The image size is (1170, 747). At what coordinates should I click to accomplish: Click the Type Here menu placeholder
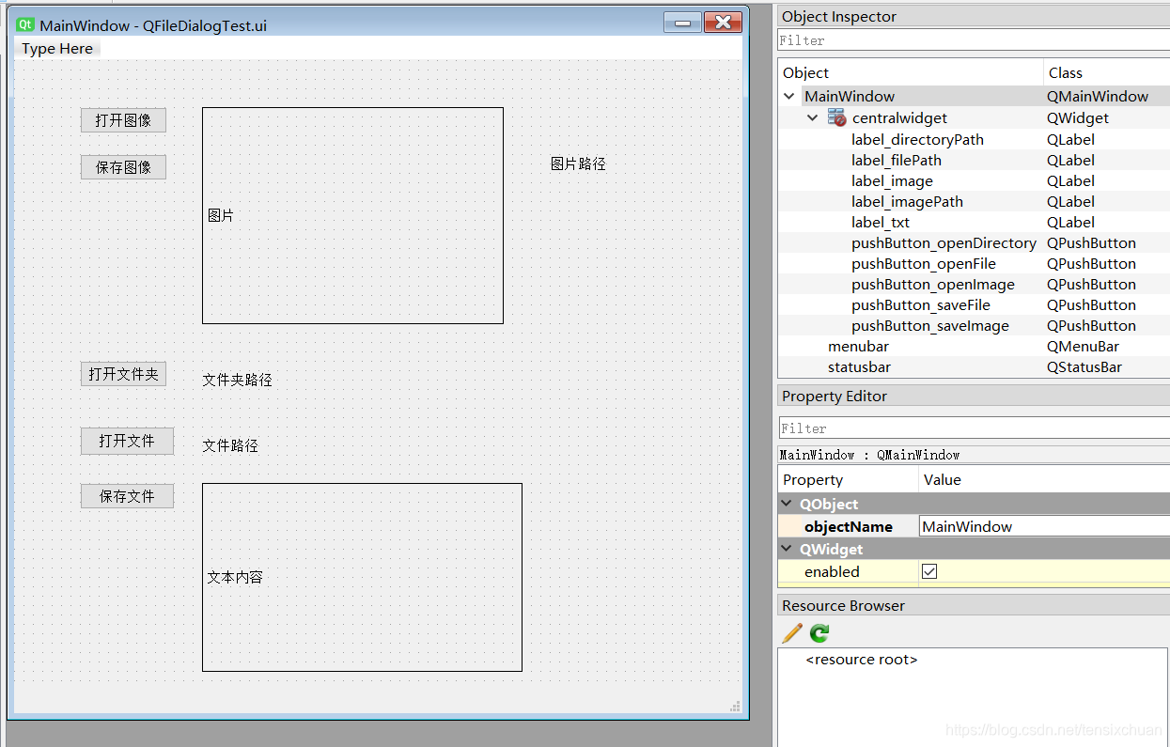pos(56,48)
